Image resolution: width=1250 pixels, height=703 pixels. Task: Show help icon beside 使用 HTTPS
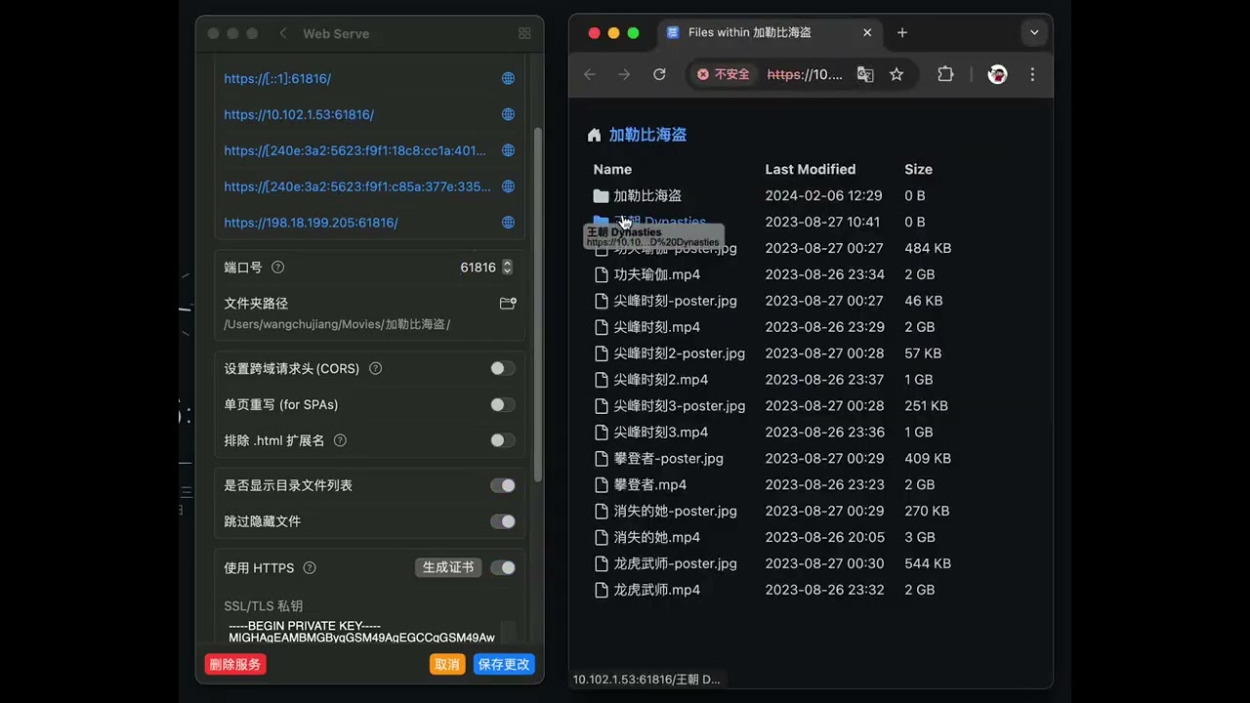(310, 568)
